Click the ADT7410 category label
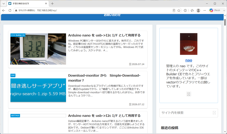Viewport: 227px width, 134px height. pyautogui.click(x=15, y=116)
